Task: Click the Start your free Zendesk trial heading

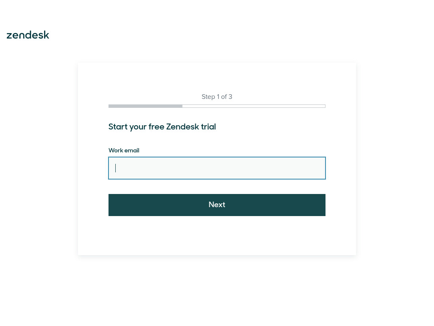Action: click(162, 126)
